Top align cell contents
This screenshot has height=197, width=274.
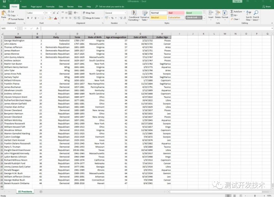[63, 13]
